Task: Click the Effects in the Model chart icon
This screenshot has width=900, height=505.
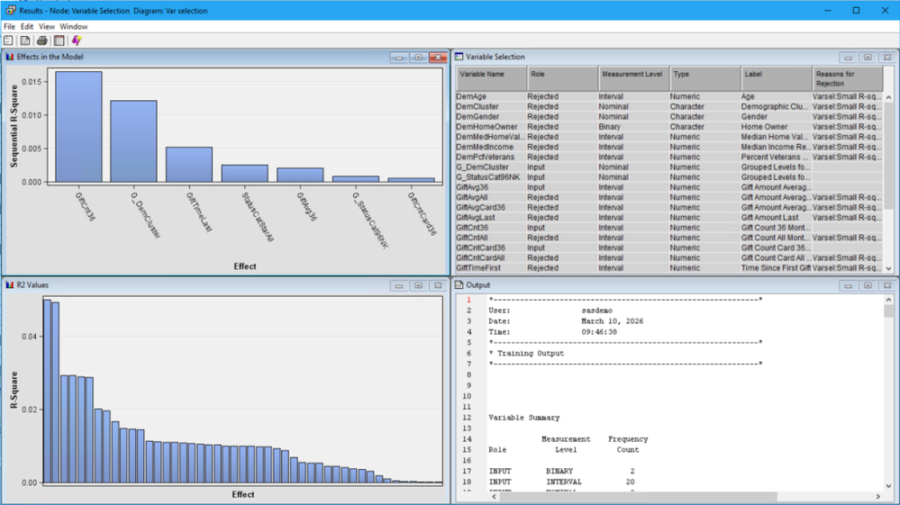Action: (10, 57)
